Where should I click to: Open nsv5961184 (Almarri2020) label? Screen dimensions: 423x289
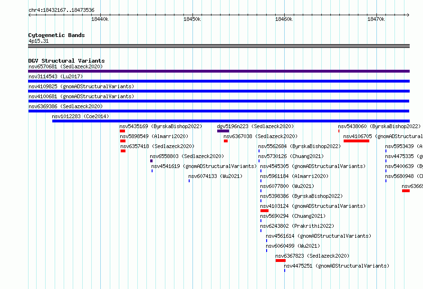(294, 176)
